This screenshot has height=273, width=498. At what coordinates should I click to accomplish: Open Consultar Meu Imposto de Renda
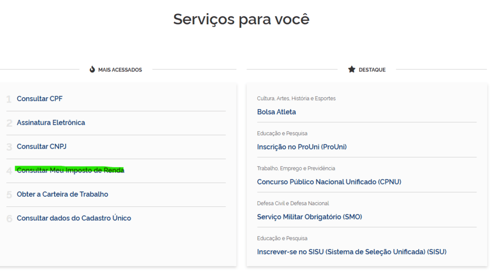click(x=71, y=170)
